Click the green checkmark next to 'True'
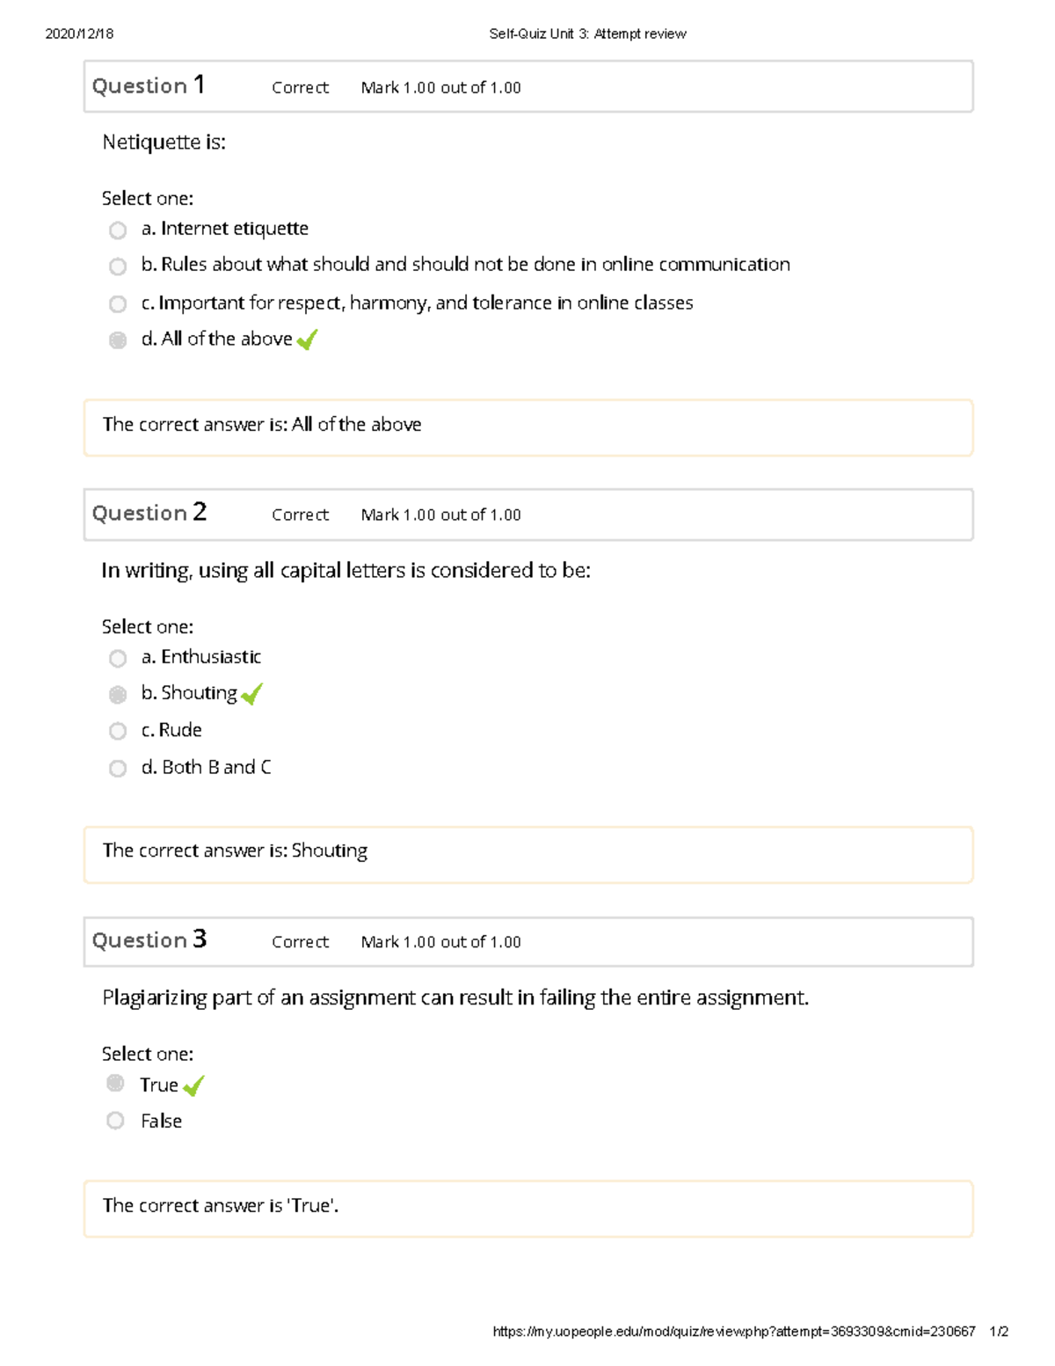This screenshot has height=1366, width=1055. 193,1086
